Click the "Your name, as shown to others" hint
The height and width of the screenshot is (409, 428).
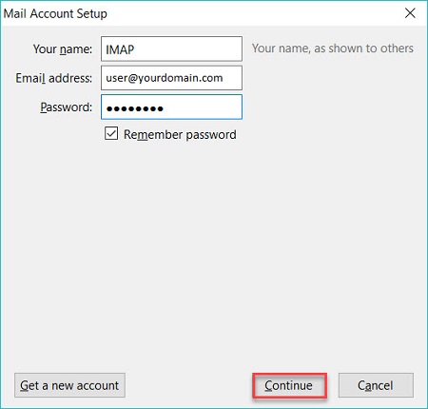click(x=333, y=49)
